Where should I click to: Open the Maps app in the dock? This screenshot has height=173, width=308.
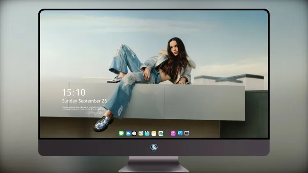coord(141,133)
